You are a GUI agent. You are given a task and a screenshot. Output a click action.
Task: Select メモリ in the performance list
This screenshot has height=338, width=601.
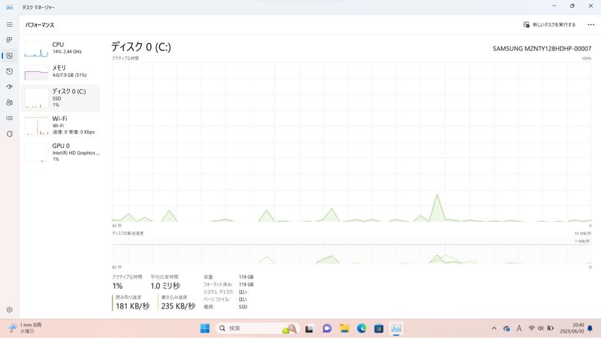(61, 71)
